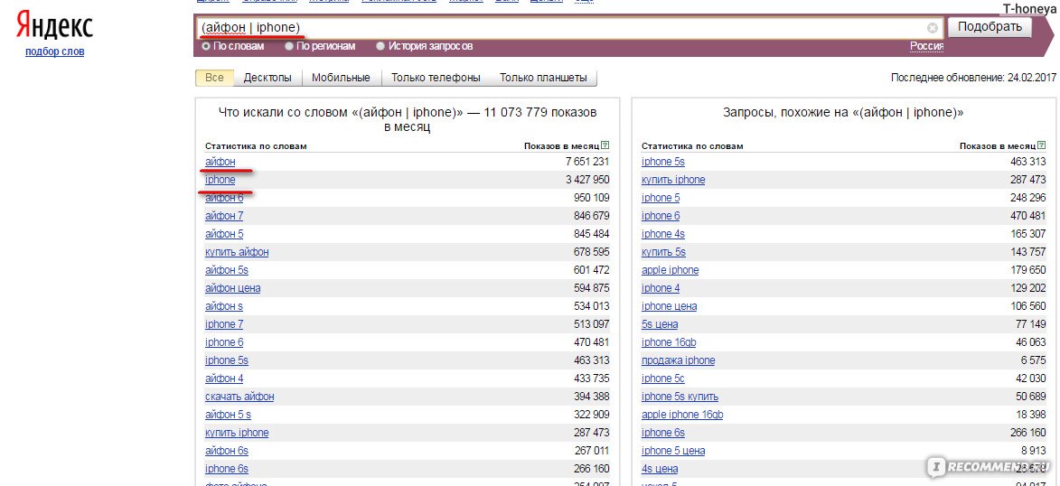Open the help icon beside right 'Показов в месяц'
This screenshot has height=486, width=1060.
(x=1042, y=145)
